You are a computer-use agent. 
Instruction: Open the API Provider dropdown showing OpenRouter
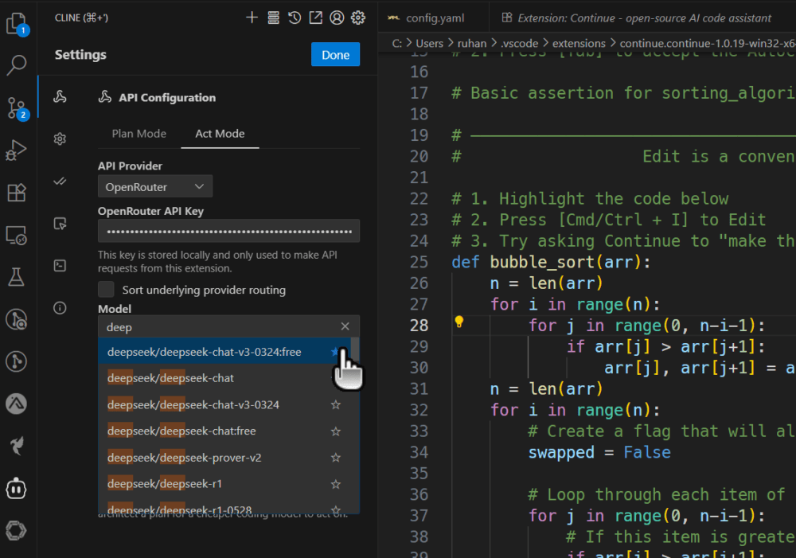pos(155,187)
